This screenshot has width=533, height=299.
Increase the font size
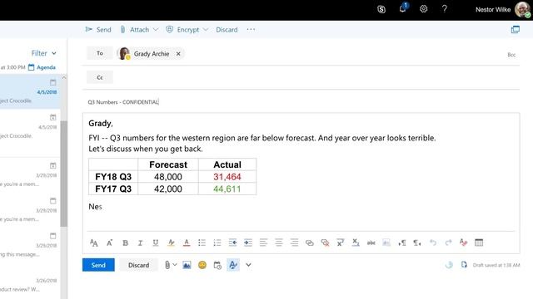(109, 243)
